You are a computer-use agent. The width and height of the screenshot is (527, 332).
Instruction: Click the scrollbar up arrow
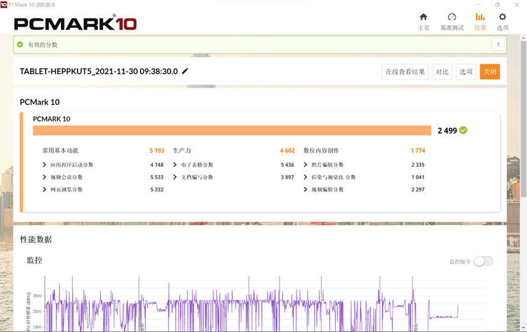pos(523,38)
